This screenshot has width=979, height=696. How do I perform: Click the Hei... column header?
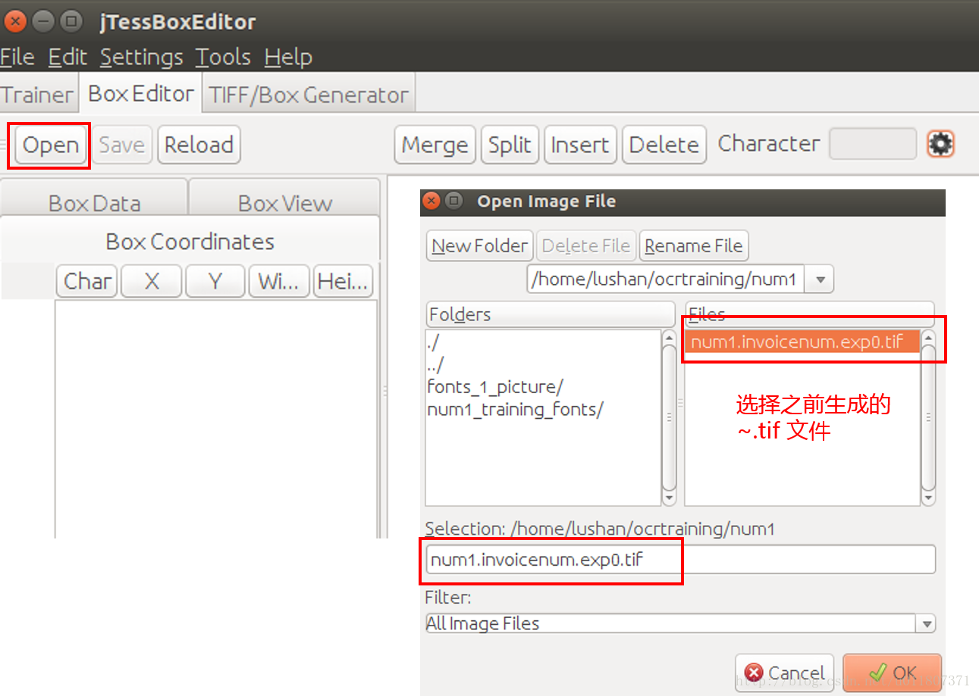[344, 282]
